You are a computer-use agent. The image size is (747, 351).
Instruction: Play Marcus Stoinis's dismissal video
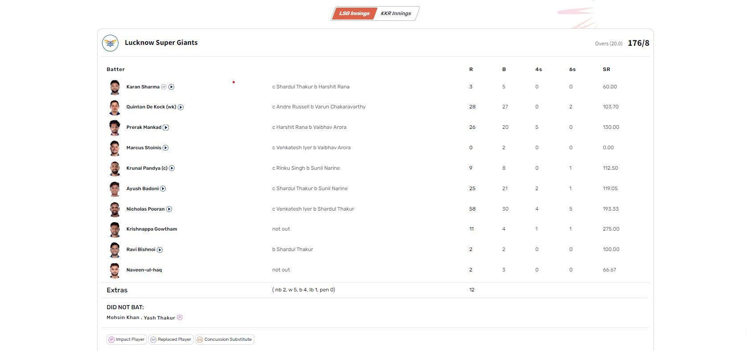tap(166, 148)
